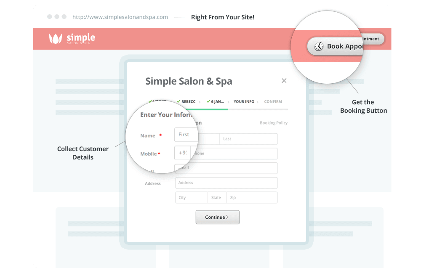Screen dimensions: 421x268
Task: Click the City input field
Action: pos(191,197)
